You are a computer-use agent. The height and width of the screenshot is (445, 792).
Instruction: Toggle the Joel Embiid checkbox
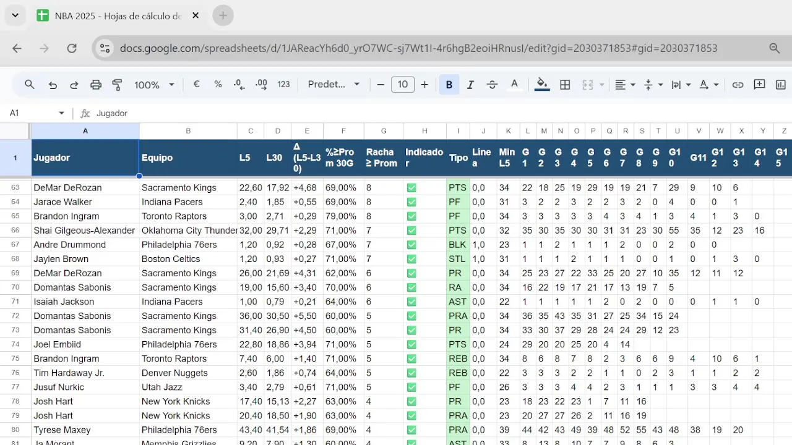[411, 344]
